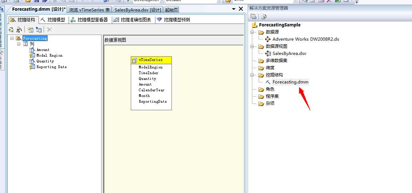
Task: Click the folder icon for 程序集
Action: coord(261,96)
